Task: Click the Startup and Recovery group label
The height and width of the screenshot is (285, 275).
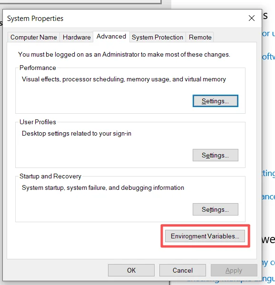Action: point(50,177)
